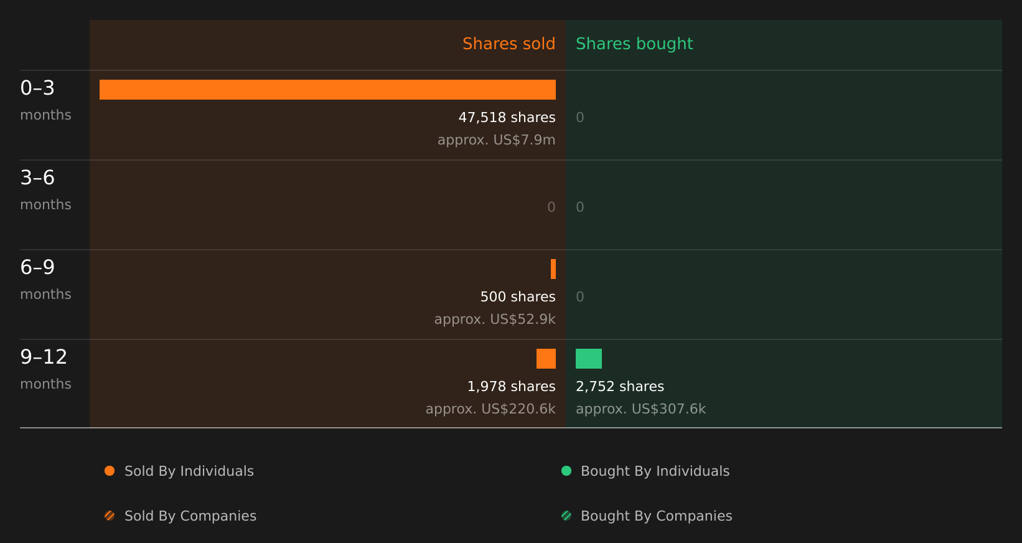Select the Sold By Companies legend label
Screen dimensions: 1022x543
pos(190,516)
